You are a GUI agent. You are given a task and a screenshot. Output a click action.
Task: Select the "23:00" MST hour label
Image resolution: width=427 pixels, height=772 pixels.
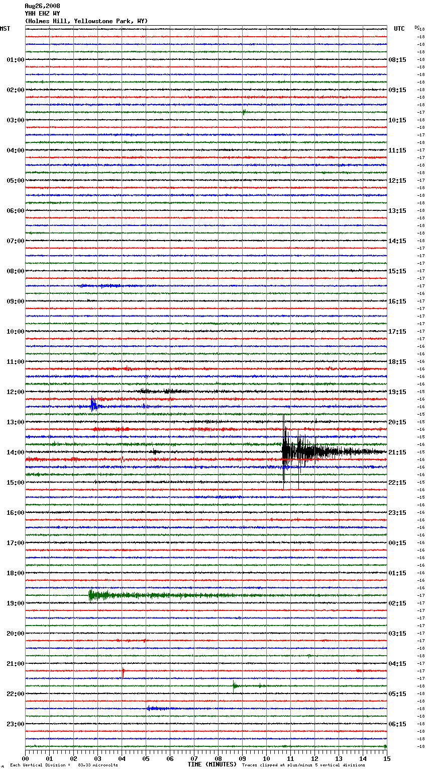pyautogui.click(x=16, y=724)
